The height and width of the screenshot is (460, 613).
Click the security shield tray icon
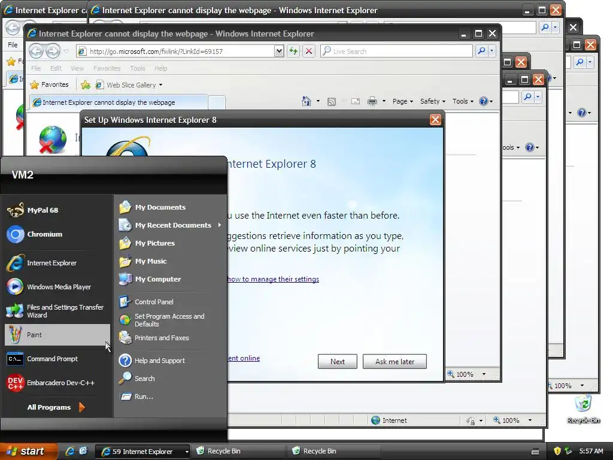click(557, 451)
